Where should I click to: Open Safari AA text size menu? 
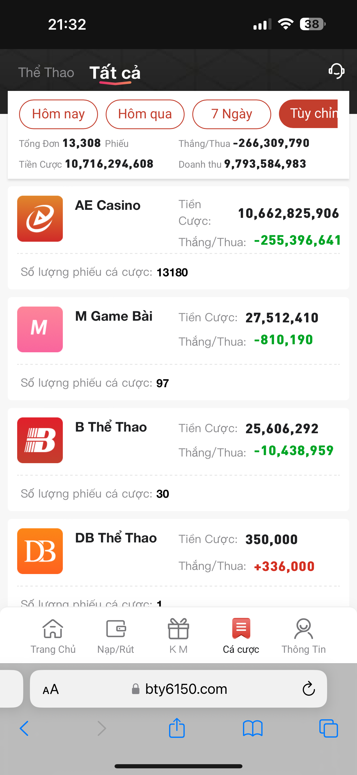coord(51,689)
